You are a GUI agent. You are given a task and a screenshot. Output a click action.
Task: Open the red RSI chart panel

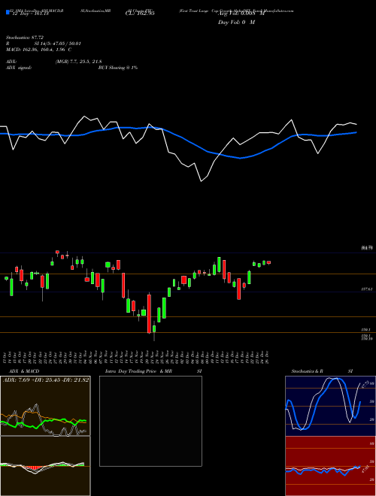(330, 466)
